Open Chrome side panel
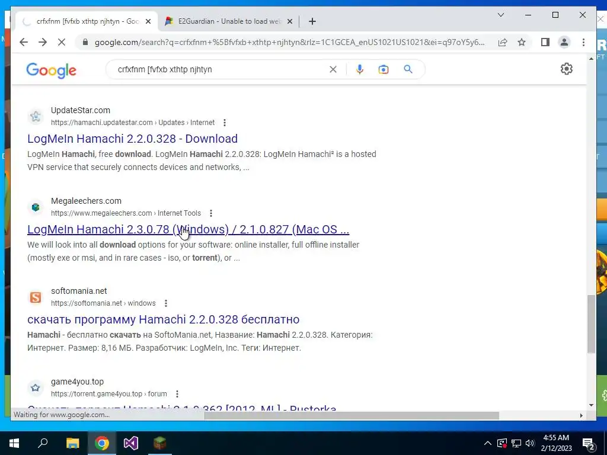The image size is (607, 455). 545,42
